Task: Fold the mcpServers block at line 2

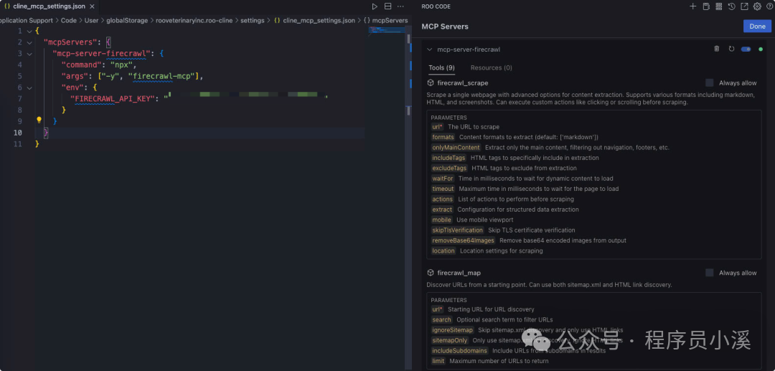Action: pos(29,42)
